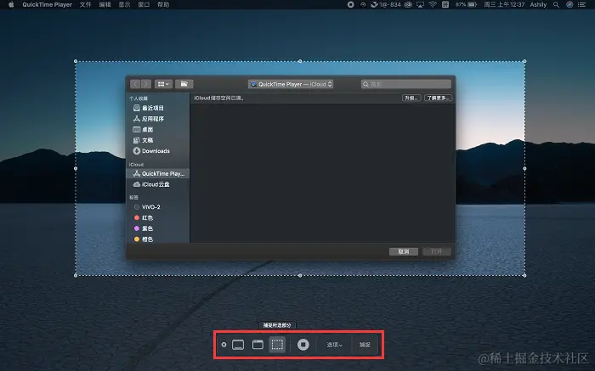
Task: Select iCloud 云盘 in the sidebar
Action: 157,184
